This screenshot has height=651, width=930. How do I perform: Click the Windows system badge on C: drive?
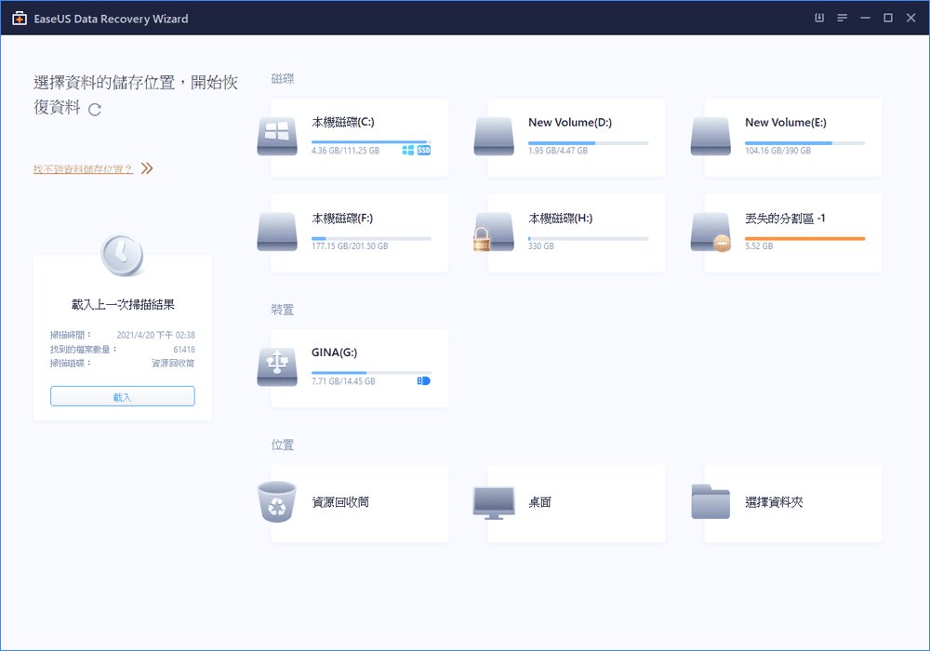coord(408,151)
